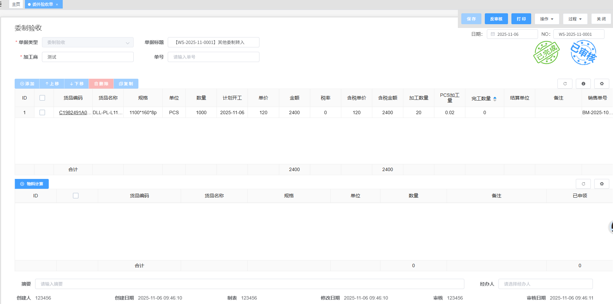Toggle the select-all checkbox in the goods table header

tap(42, 98)
